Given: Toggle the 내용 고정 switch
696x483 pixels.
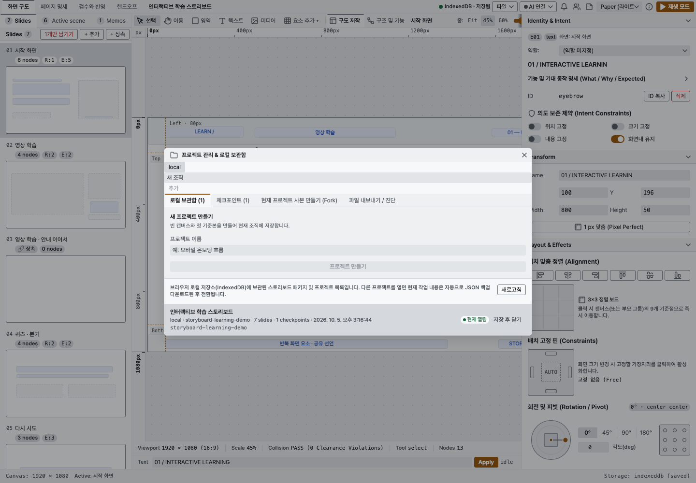Looking at the screenshot, I should point(535,139).
